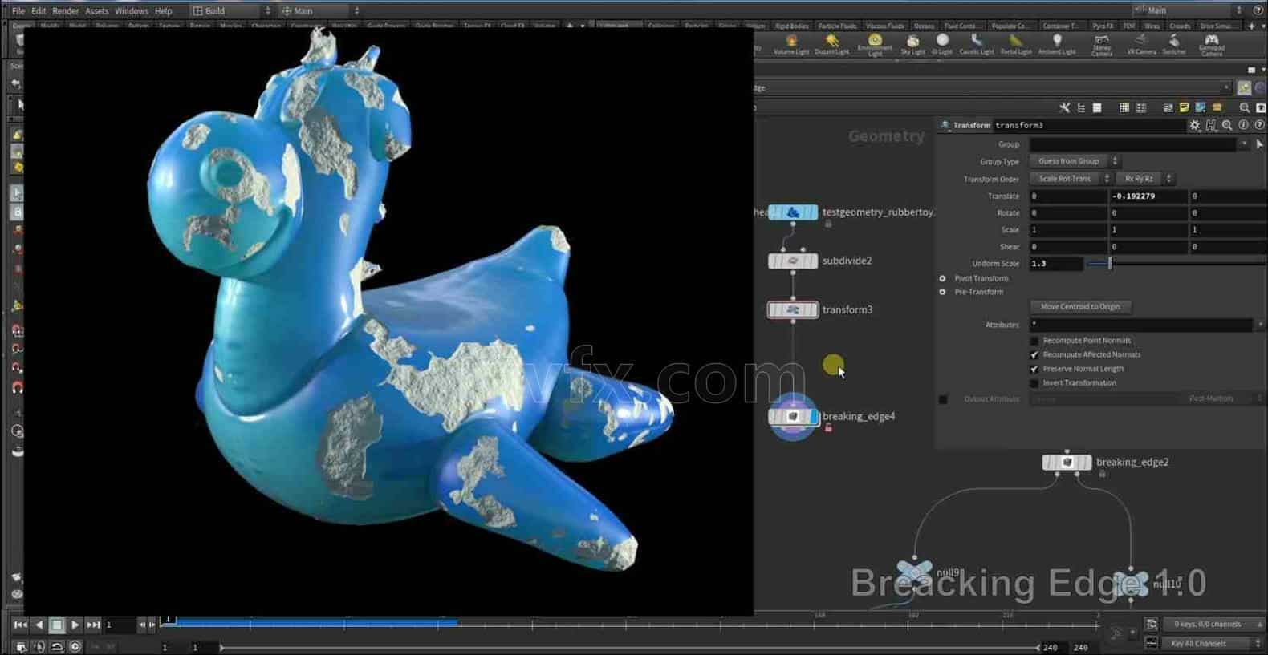The height and width of the screenshot is (655, 1268).
Task: Open the Help menu
Action: [164, 11]
